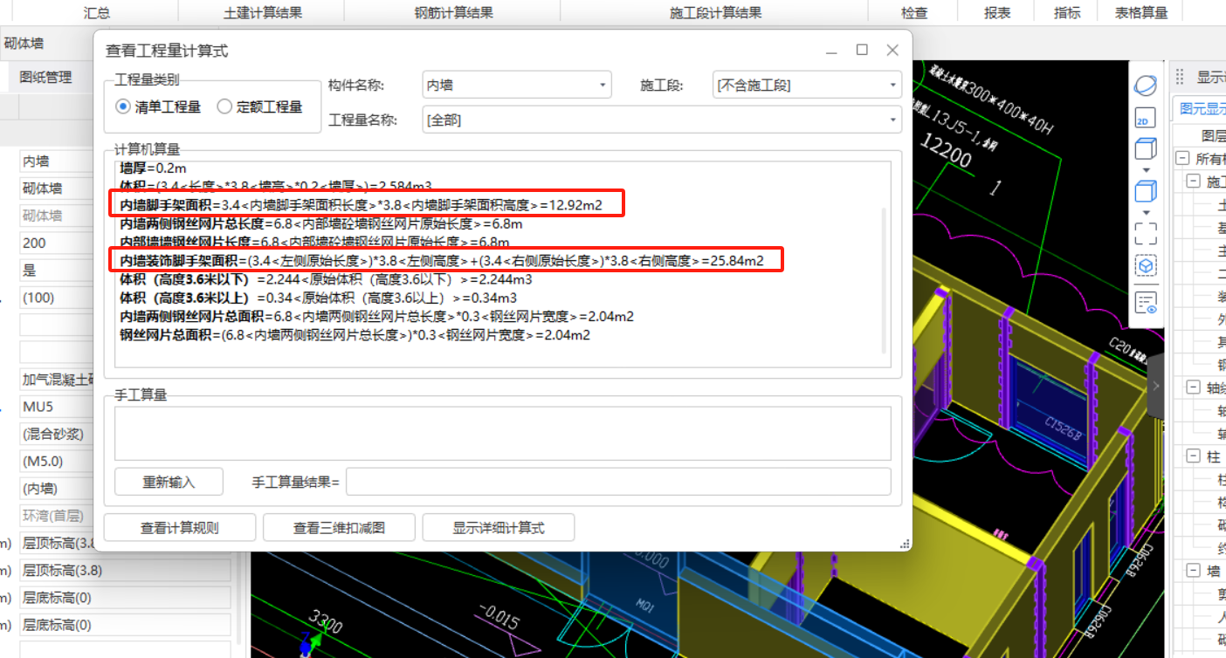Open the 构件名称 dropdown showing 内墙

tap(516, 86)
